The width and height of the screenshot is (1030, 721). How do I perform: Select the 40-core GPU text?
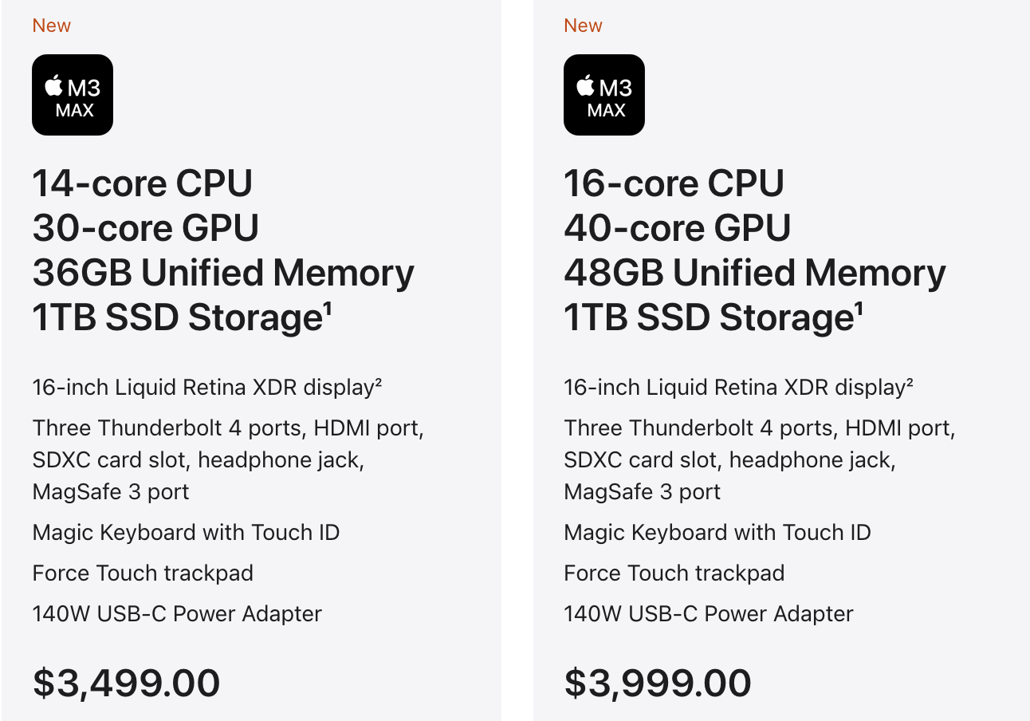(677, 228)
